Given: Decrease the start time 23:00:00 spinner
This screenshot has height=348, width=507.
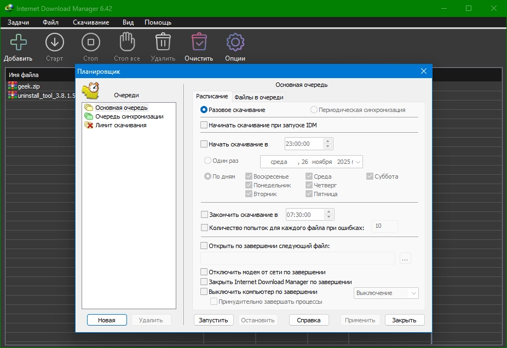Looking at the screenshot, I should (x=328, y=146).
